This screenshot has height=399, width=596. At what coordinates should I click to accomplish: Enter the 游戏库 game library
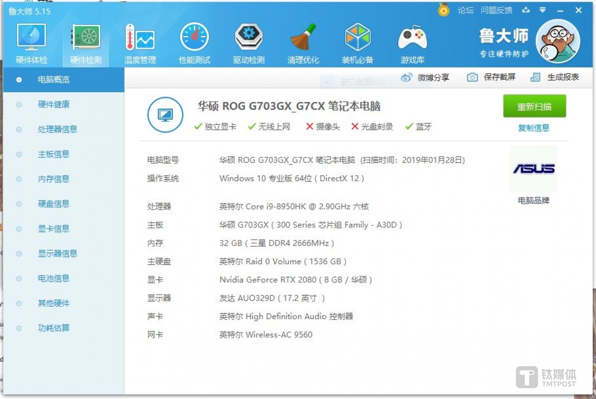click(412, 41)
